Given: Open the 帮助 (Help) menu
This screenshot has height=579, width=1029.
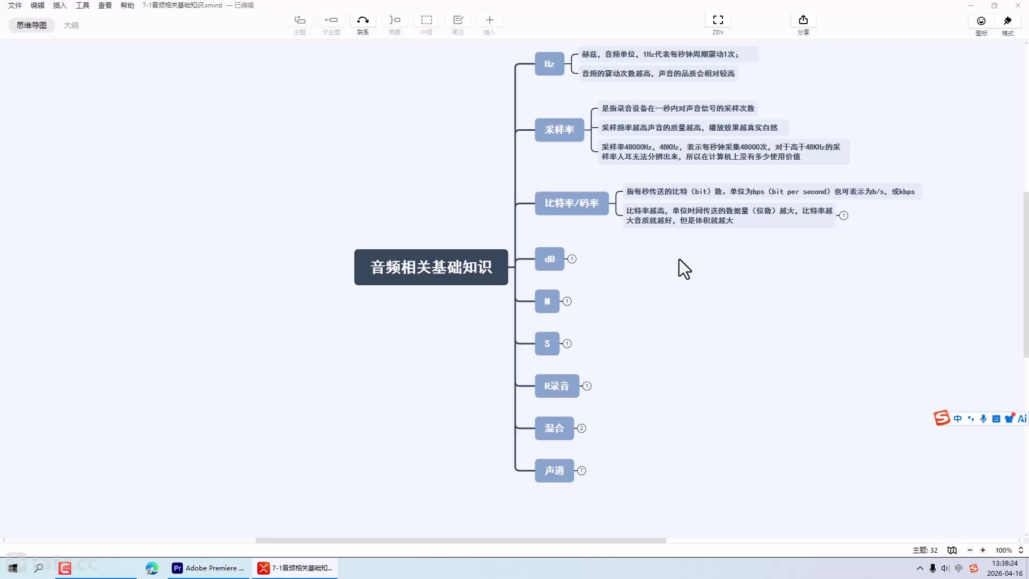Looking at the screenshot, I should pos(128,5).
